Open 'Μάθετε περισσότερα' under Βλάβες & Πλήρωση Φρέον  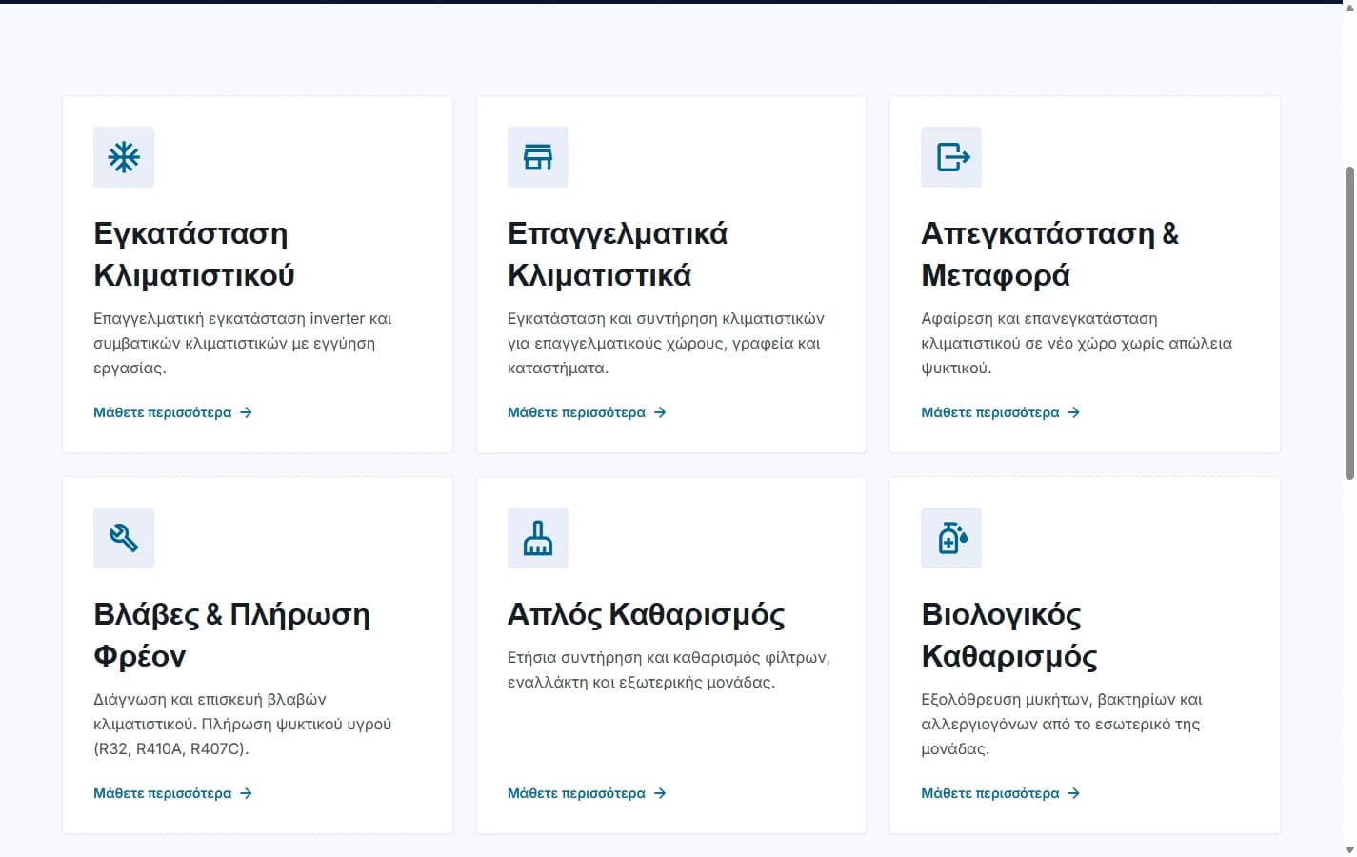(x=172, y=793)
